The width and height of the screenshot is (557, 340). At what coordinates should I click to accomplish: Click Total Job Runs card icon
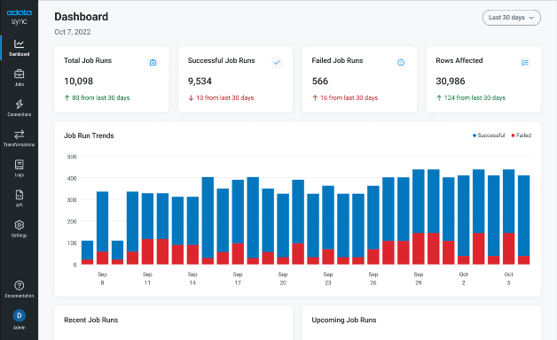click(153, 63)
